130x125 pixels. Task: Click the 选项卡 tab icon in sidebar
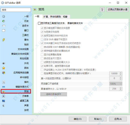tap(3, 26)
